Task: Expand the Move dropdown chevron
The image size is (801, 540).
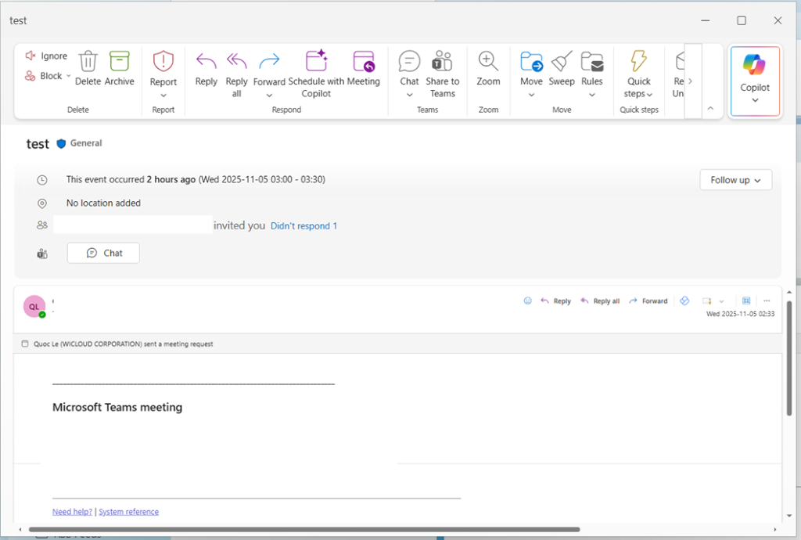Action: [x=531, y=95]
